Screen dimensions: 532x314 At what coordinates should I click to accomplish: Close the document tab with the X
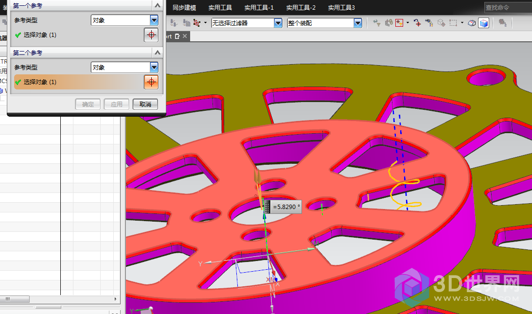(x=185, y=36)
